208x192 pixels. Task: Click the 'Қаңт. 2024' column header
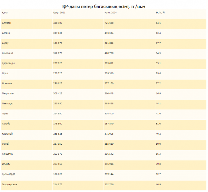point(110,13)
